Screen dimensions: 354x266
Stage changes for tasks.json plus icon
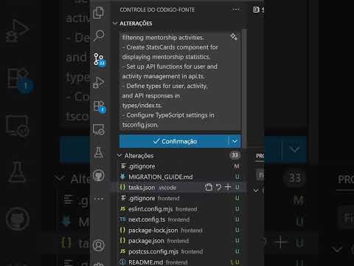(x=228, y=187)
